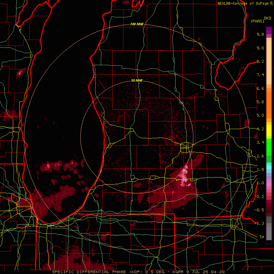274x274 pixels.
Task: Click the KGRR product caption at the bottom
Action: tap(138, 272)
